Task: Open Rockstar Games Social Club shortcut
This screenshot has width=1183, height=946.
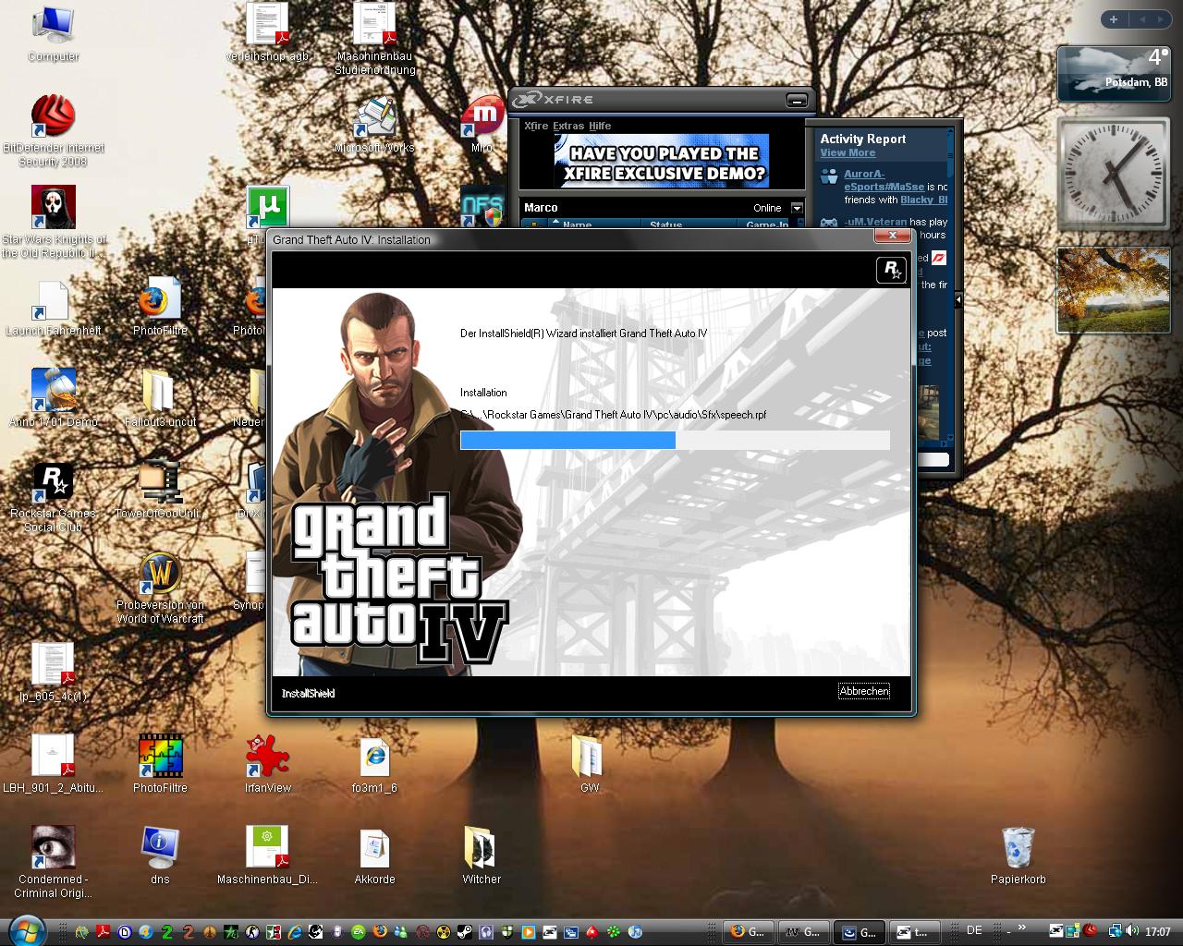Action: 54,499
